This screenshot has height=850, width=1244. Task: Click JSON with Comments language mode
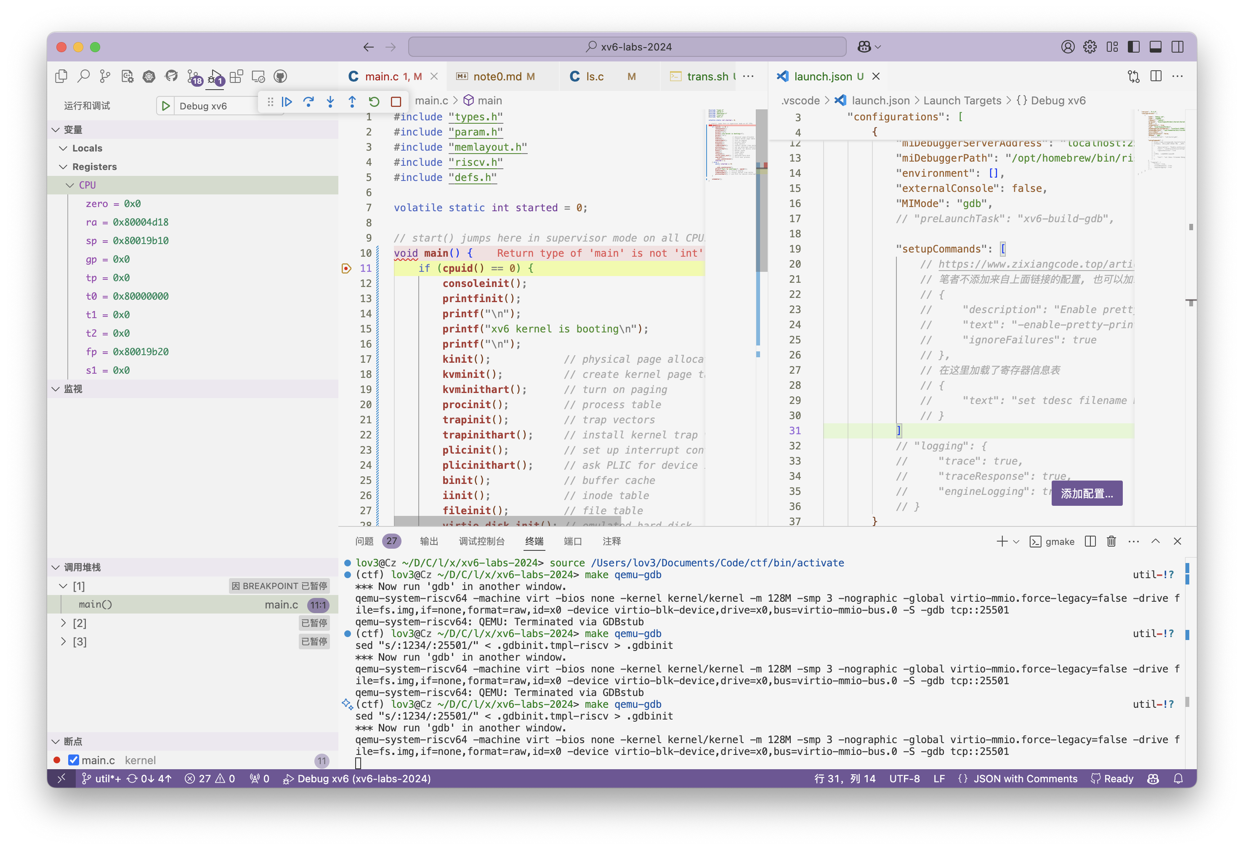tap(1025, 779)
